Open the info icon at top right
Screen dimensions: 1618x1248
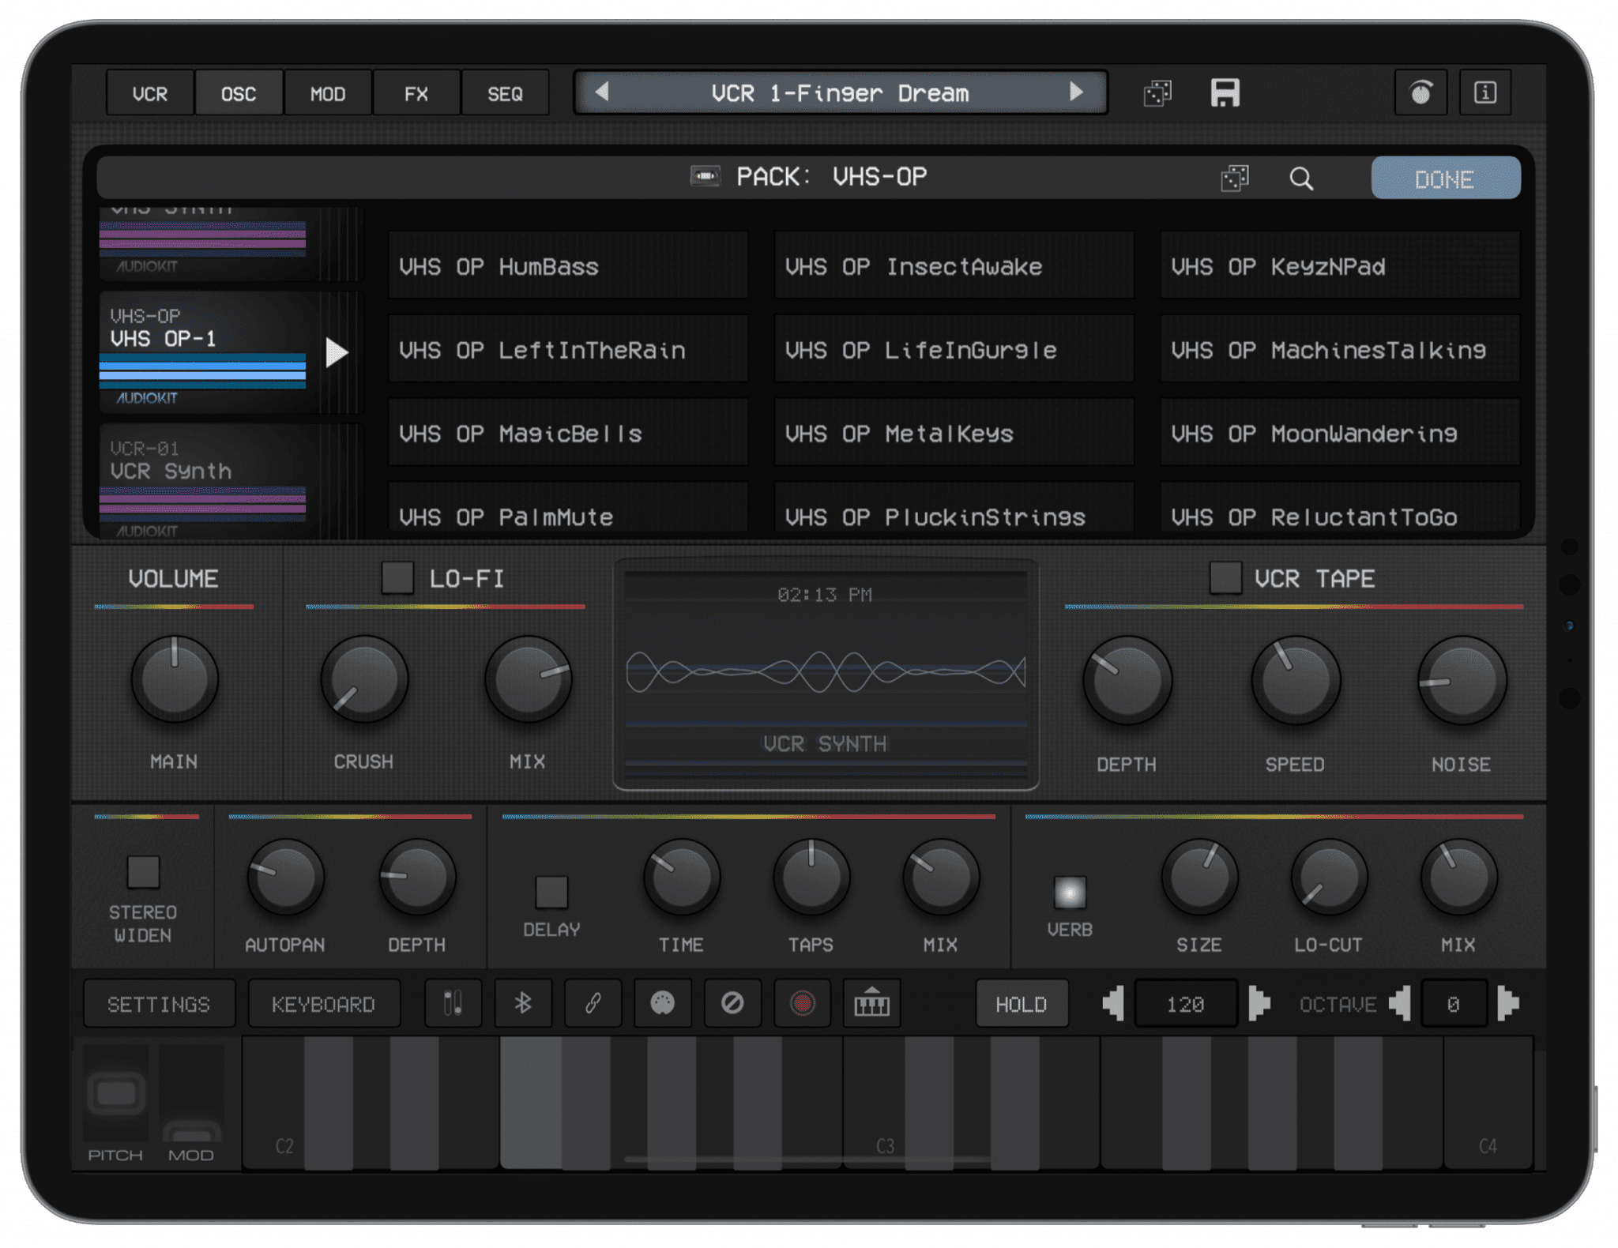click(1484, 93)
